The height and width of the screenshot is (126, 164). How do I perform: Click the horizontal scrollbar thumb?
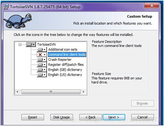coord(51,92)
